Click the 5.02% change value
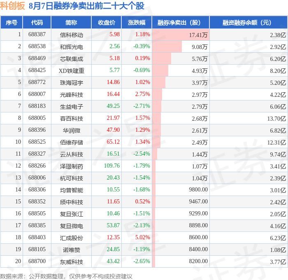288x280 pixels. coord(142,237)
